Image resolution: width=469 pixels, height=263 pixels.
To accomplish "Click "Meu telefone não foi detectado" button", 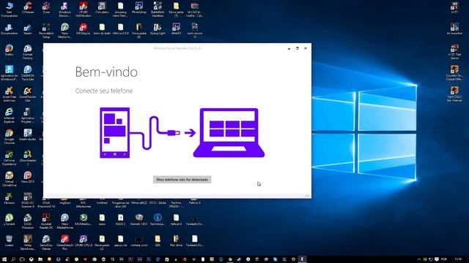I will 182,180.
